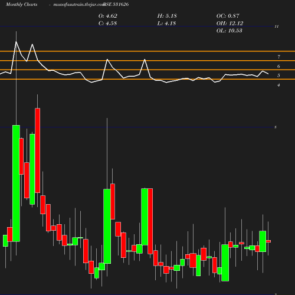Select the open value 'O: 4.62'
Viewport: 295px width, 295px height.
coord(108,16)
